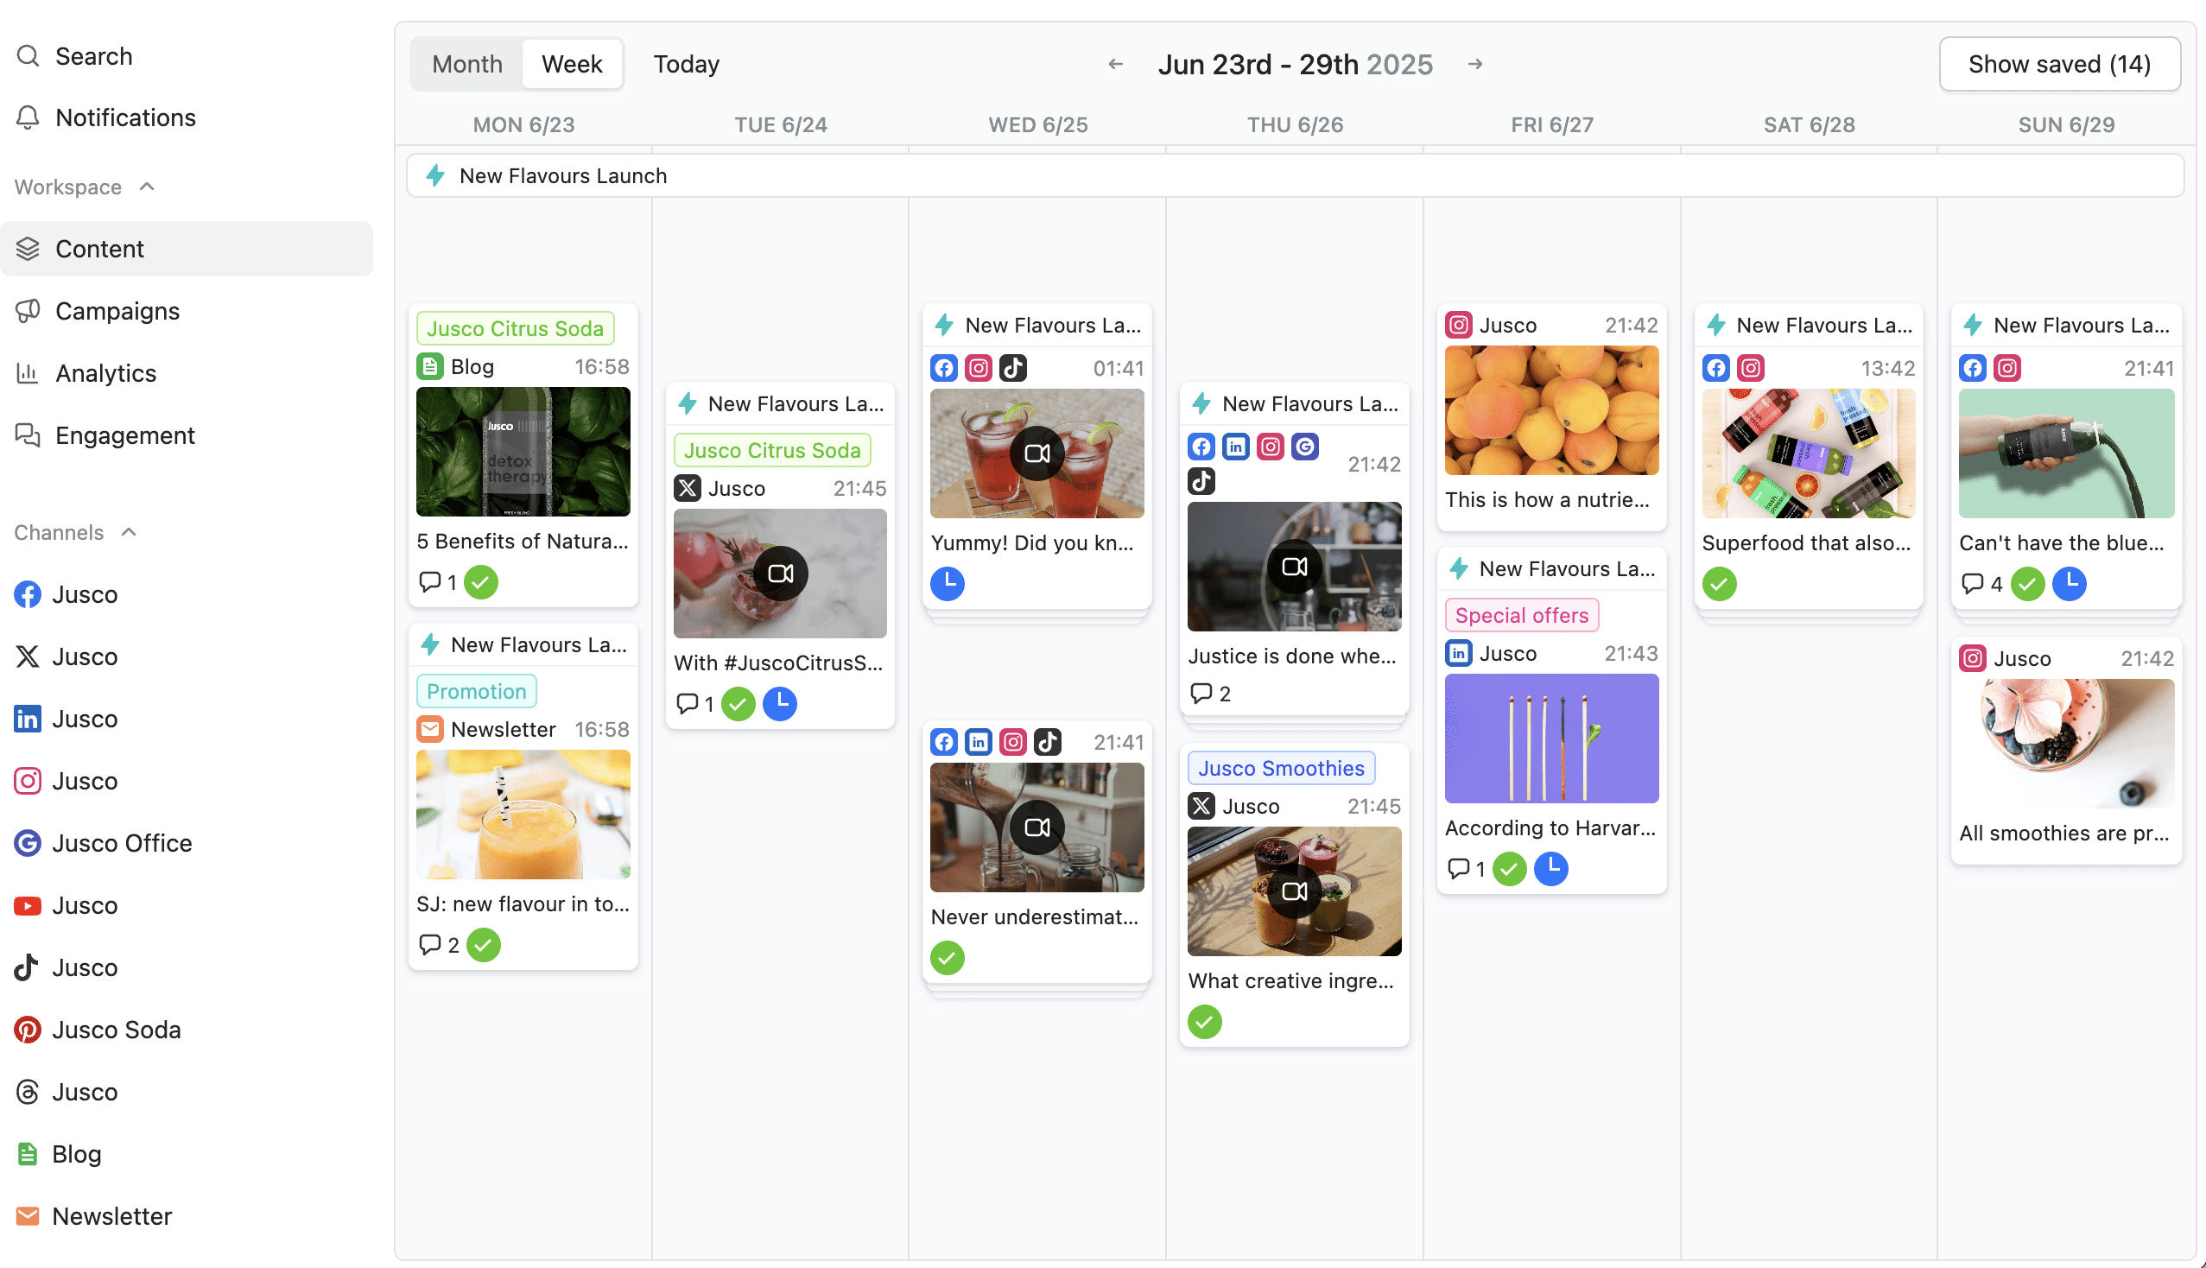Select the Jusco Instagram channel
Screen dimensions: 2206x1268
click(85, 780)
